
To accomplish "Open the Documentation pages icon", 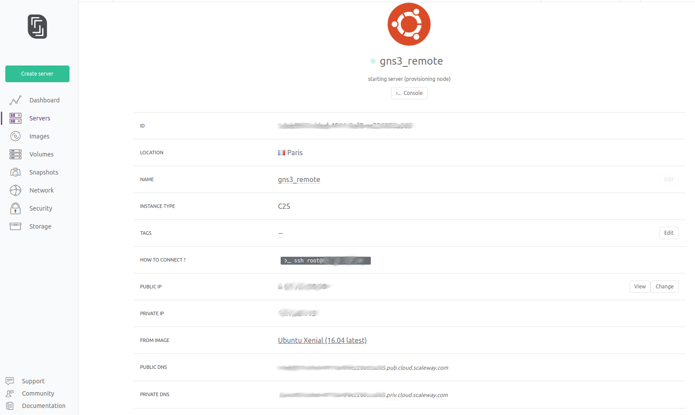I will click(x=10, y=406).
